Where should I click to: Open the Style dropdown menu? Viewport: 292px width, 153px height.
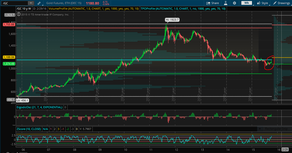(x=263, y=3)
